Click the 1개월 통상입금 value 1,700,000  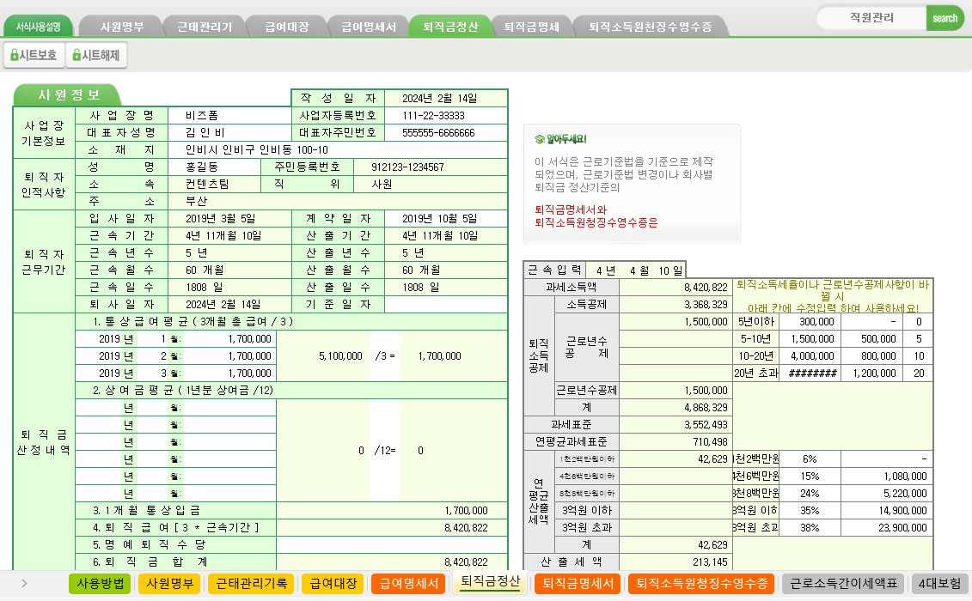coord(392,511)
